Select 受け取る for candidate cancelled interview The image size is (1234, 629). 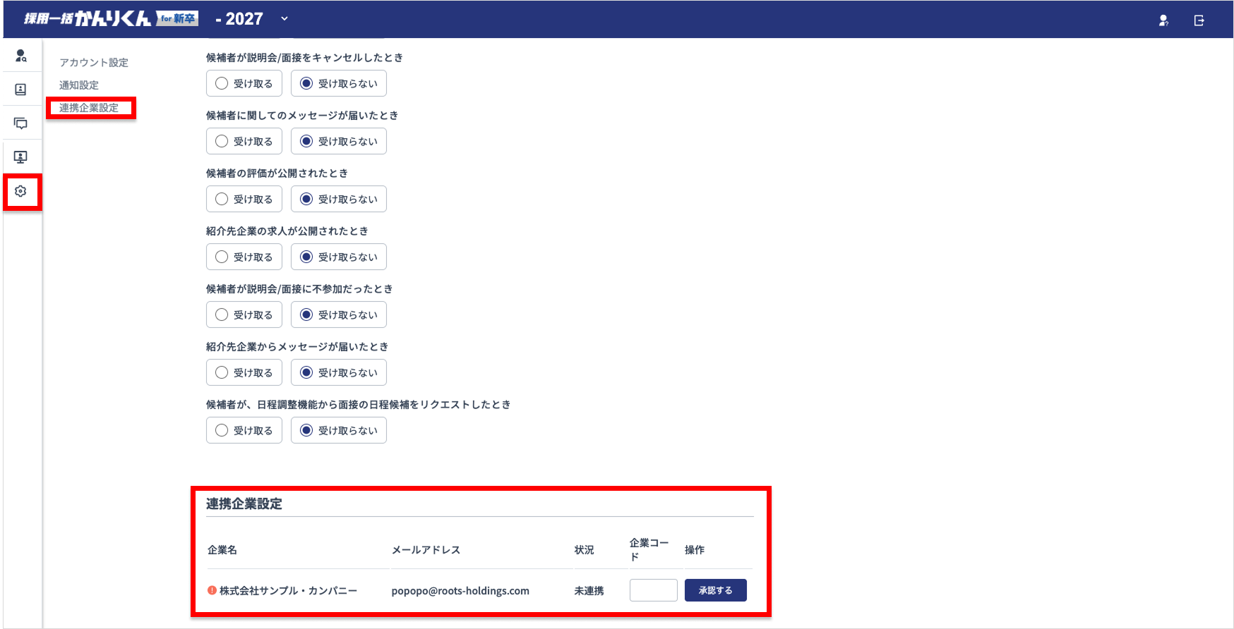tap(244, 83)
